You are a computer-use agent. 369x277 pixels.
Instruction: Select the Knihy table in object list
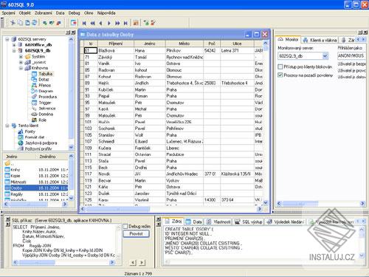coord(36,170)
